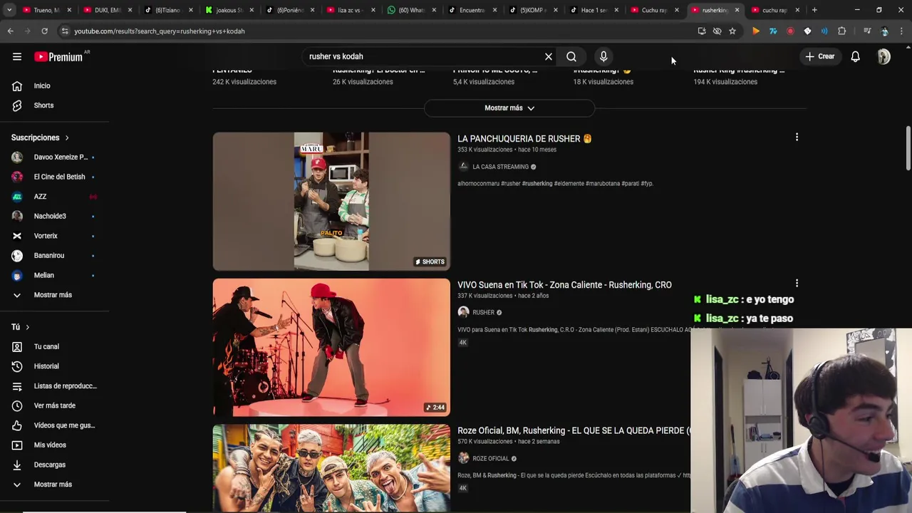The image size is (912, 513).
Task: Click browser address bar URL
Action: tap(160, 31)
